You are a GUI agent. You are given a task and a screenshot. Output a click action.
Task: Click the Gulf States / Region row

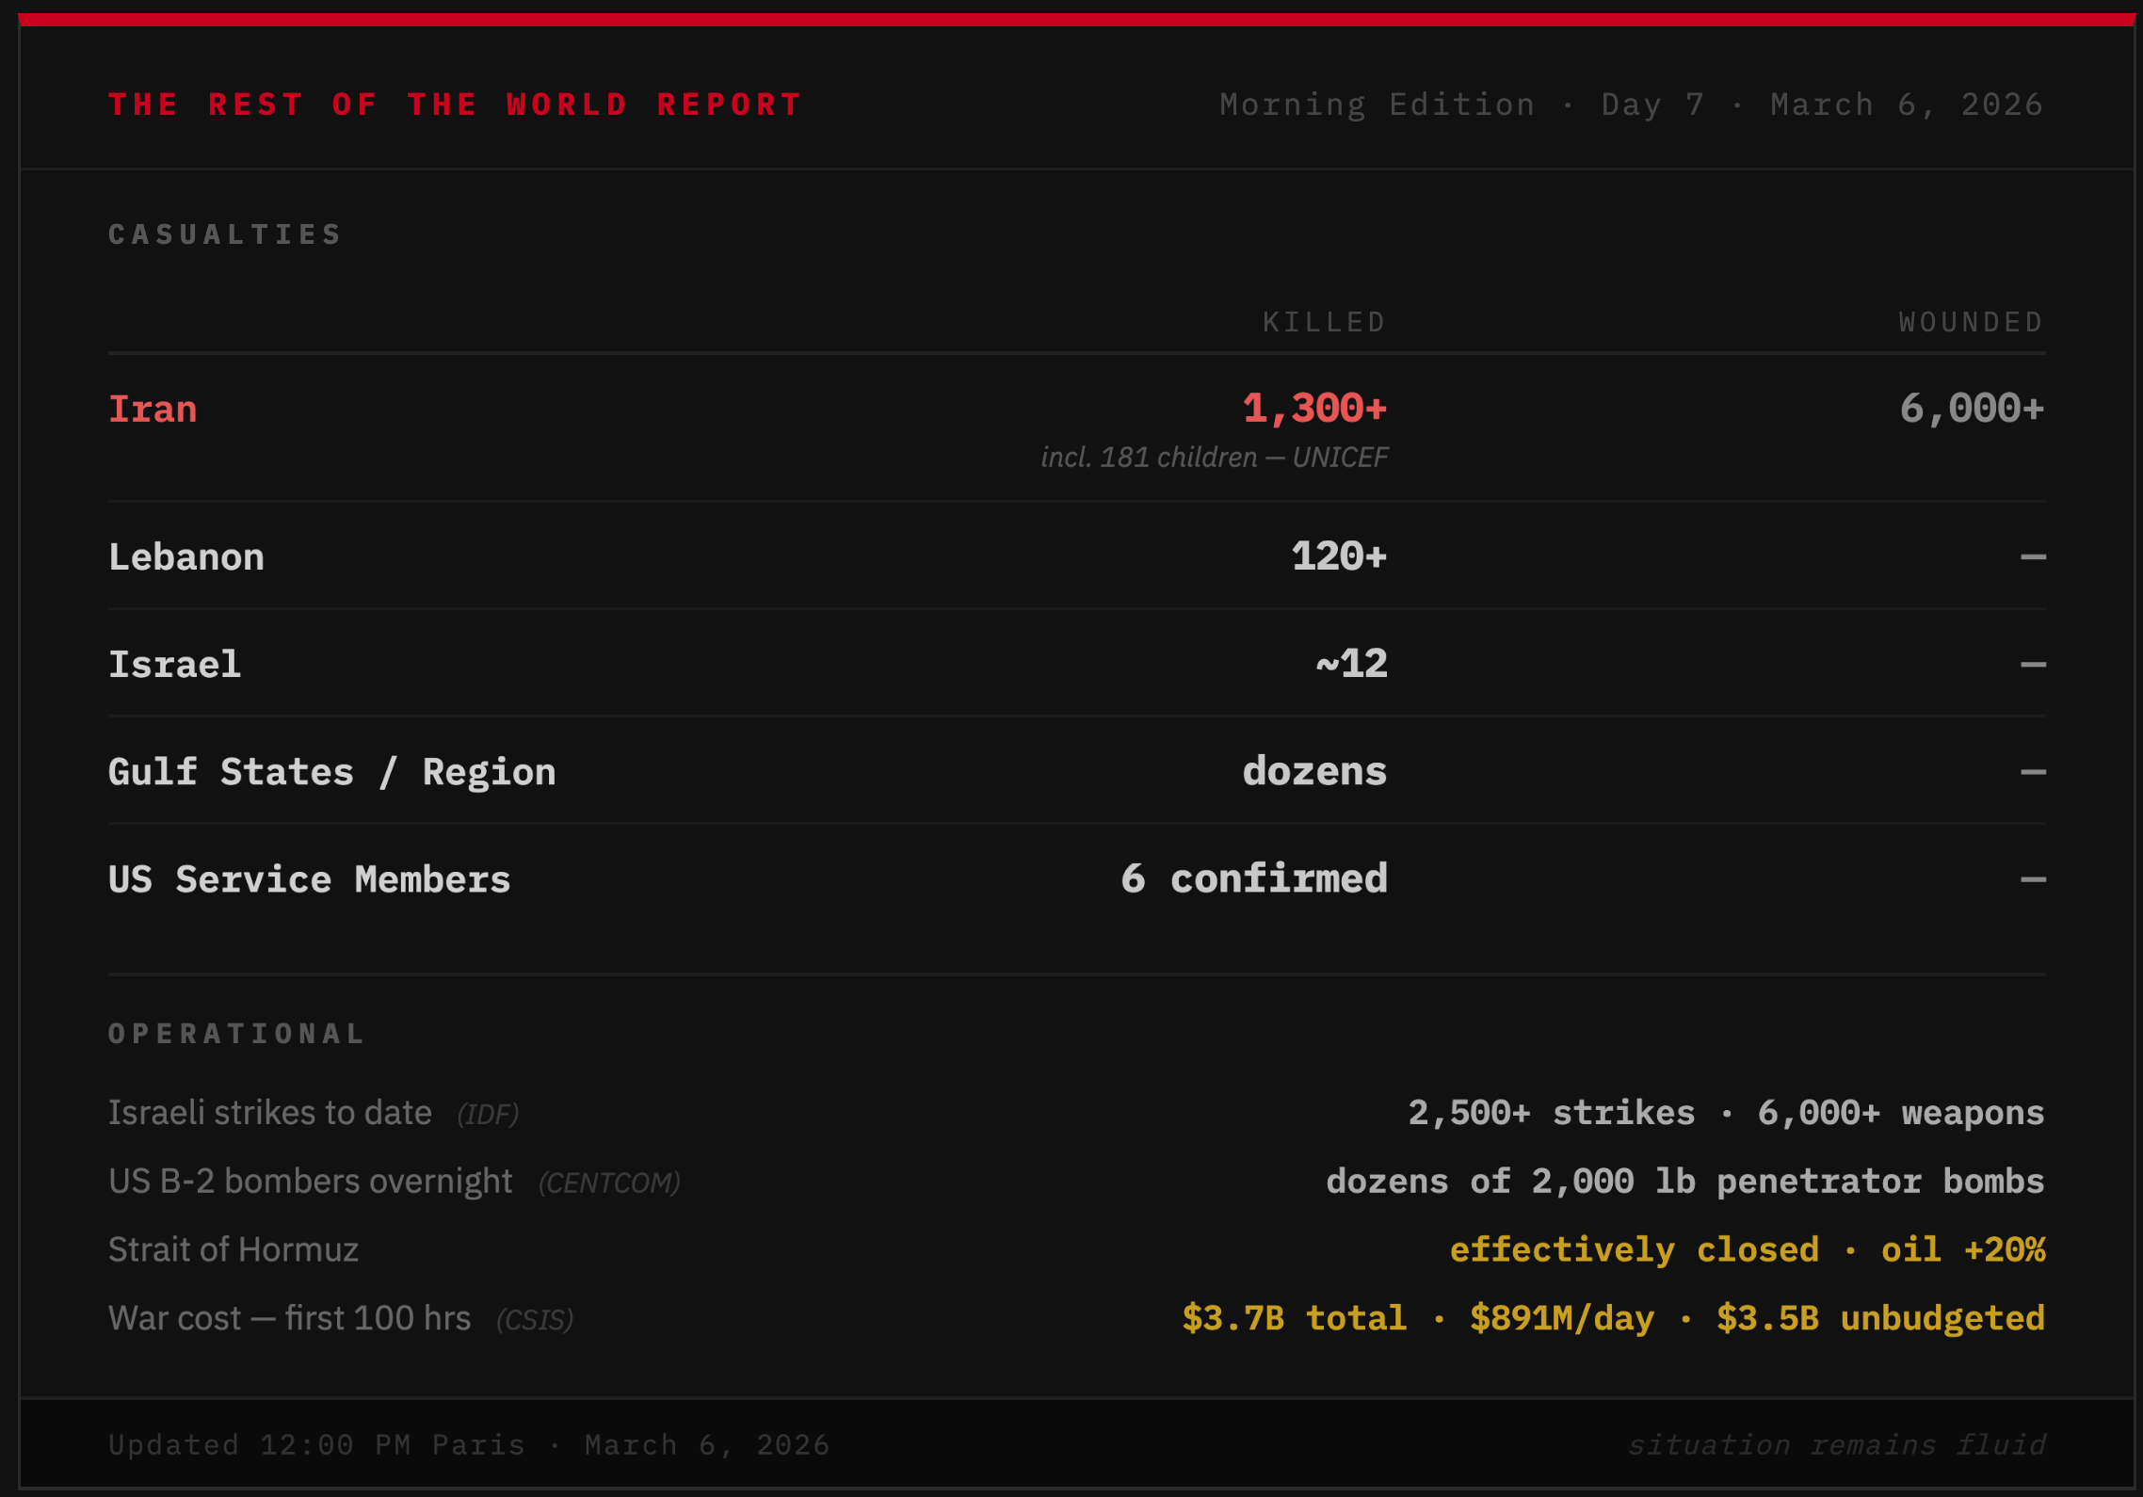click(331, 771)
